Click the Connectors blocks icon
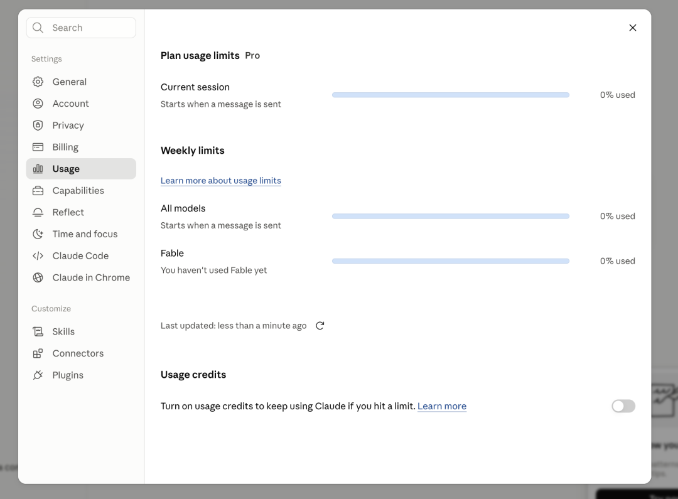The image size is (678, 499). pos(38,353)
